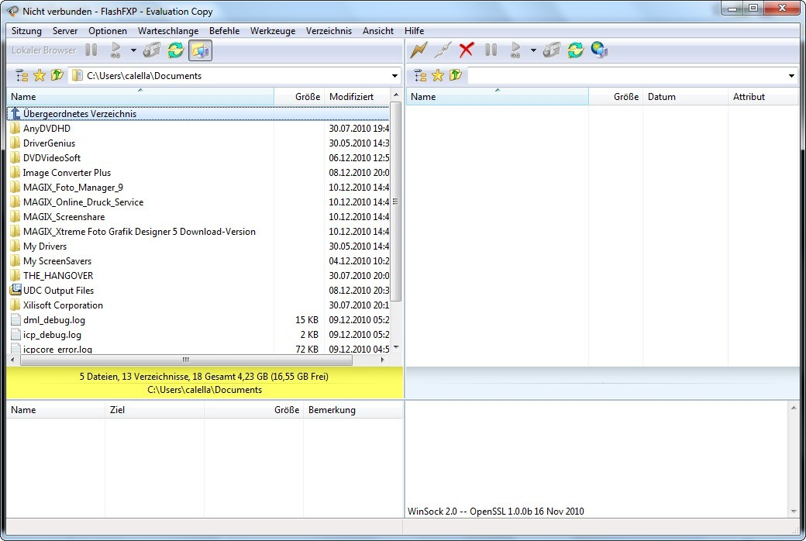
Task: Open the Verzeichnis menu
Action: pos(329,31)
